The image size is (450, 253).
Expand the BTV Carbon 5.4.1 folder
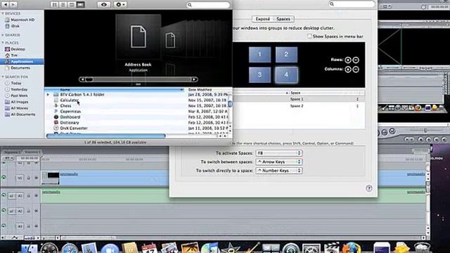pos(48,95)
